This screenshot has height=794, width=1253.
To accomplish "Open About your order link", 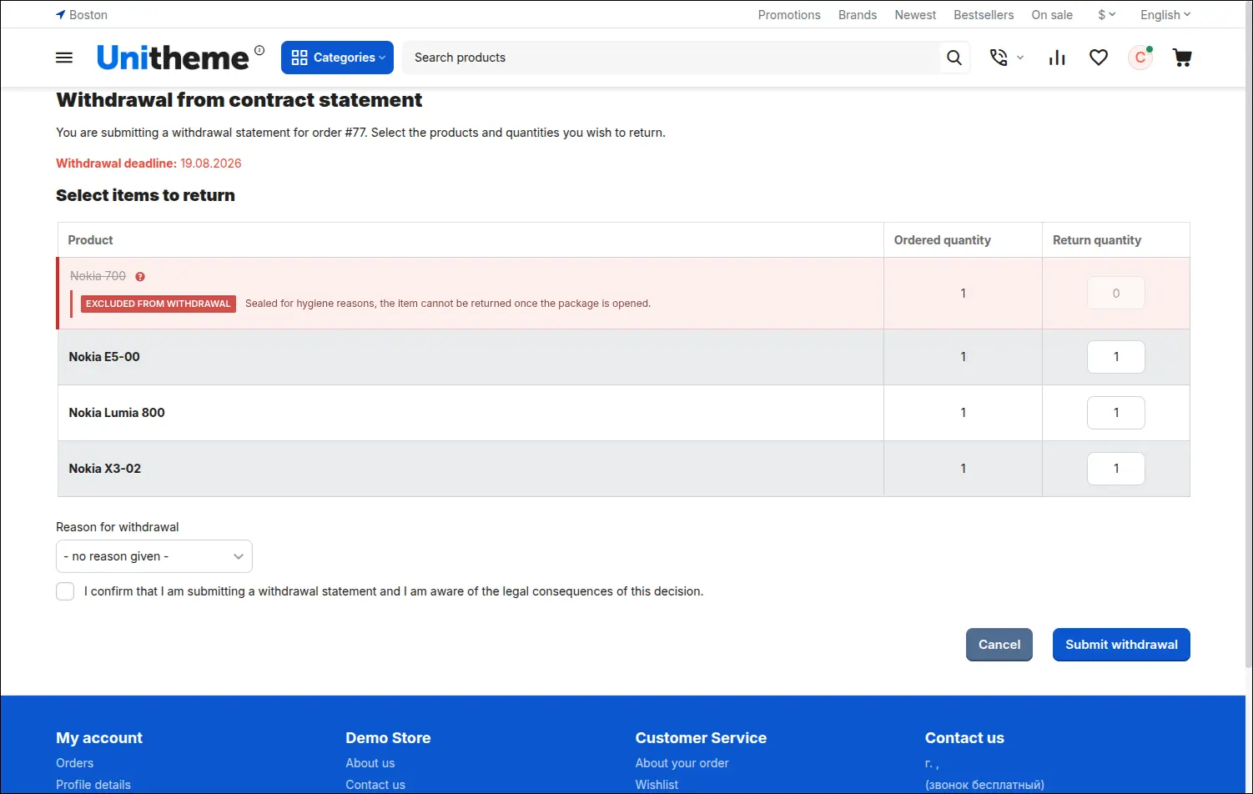I will coord(682,763).
